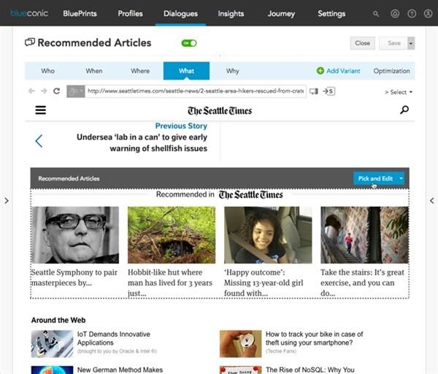Open The Rise of NoSQL link
438x374 pixels.
click(x=310, y=370)
